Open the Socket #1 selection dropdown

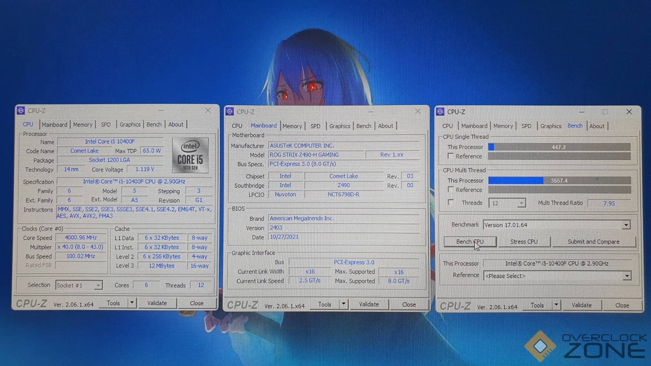98,285
